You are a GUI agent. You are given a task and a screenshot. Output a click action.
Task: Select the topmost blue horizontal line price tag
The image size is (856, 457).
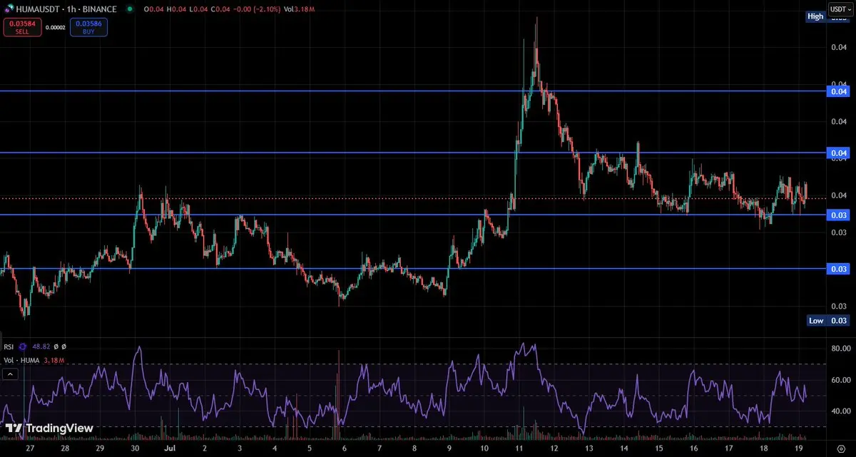(x=838, y=91)
